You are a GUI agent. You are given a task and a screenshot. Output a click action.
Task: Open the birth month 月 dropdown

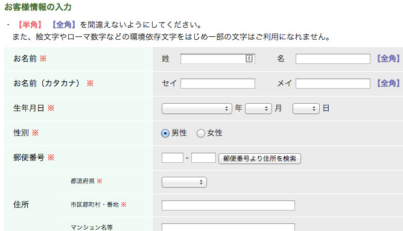(x=259, y=109)
